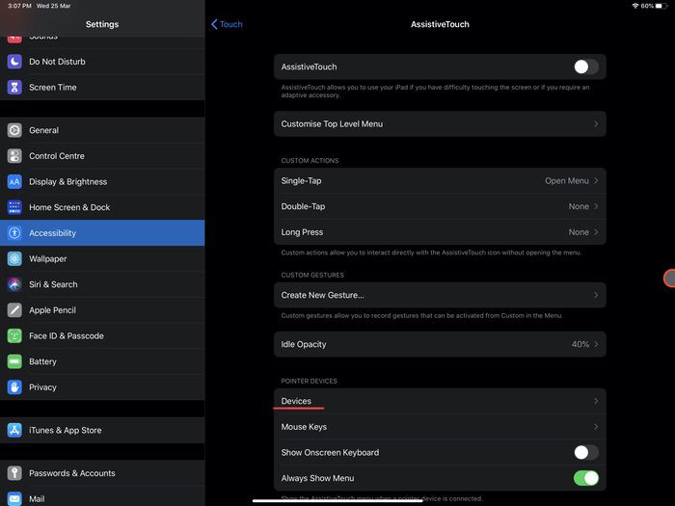Change Single-Tap action from Open Menu
The width and height of the screenshot is (675, 506).
click(x=567, y=181)
